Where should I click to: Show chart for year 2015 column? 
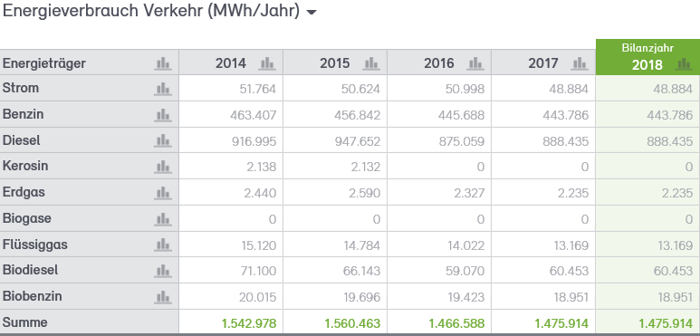[371, 63]
